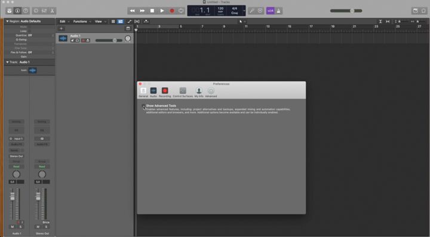Click the vertical auto zoom button
Image resolution: width=430 pixels, height=237 pixels.
coord(380,21)
